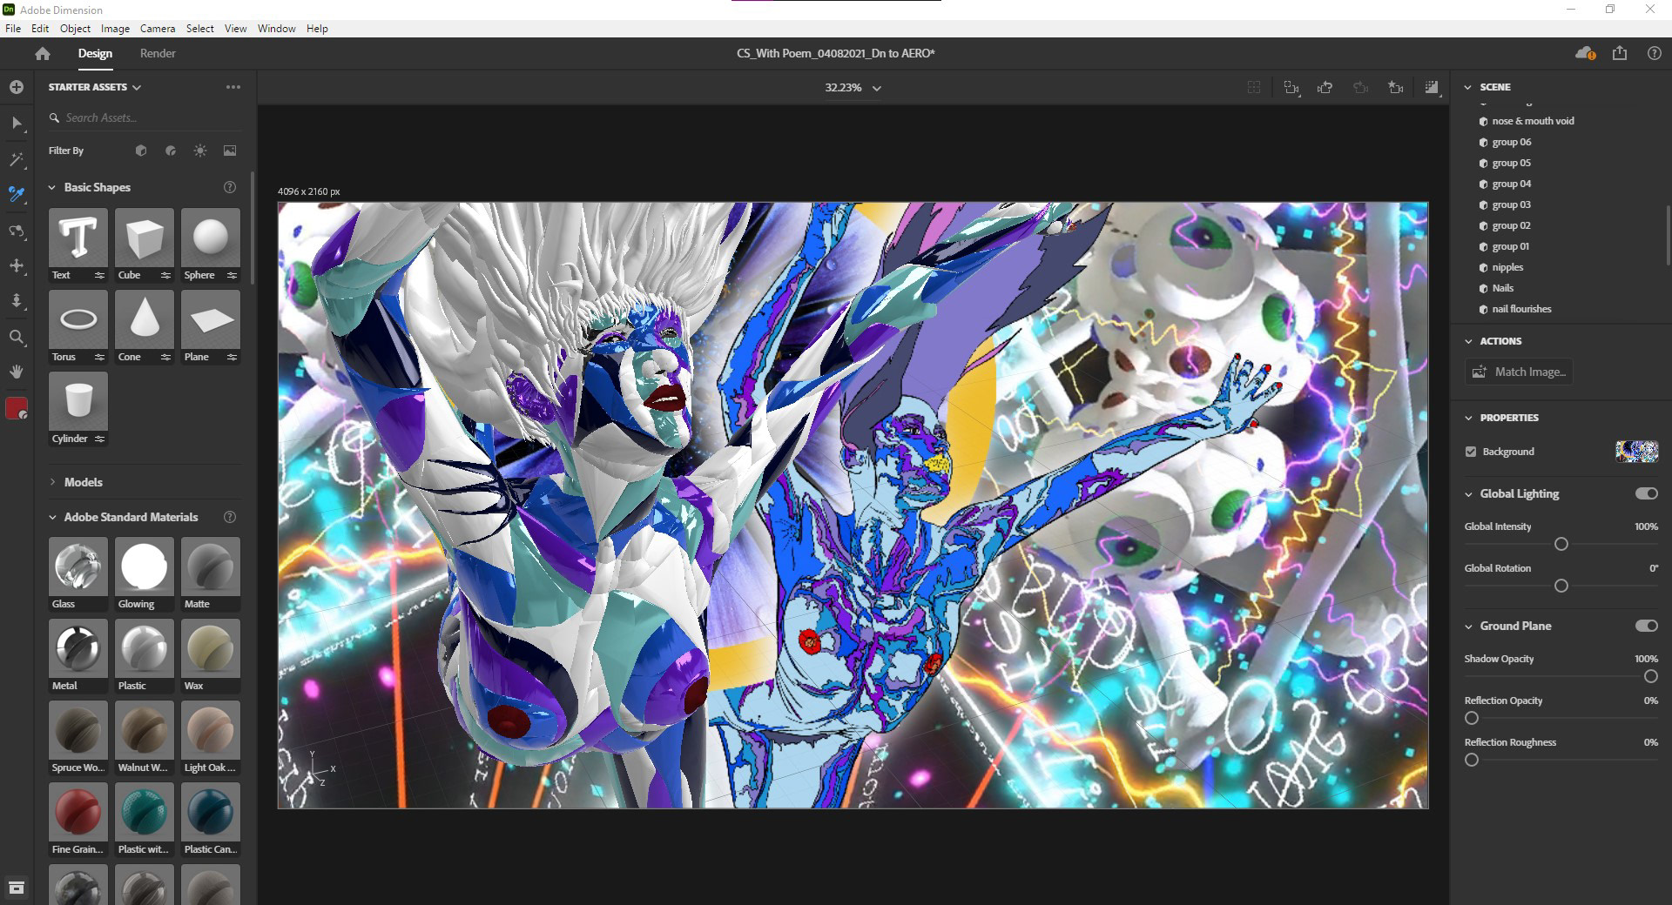This screenshot has height=905, width=1672.
Task: Click the Background image thumbnail
Action: click(1636, 451)
